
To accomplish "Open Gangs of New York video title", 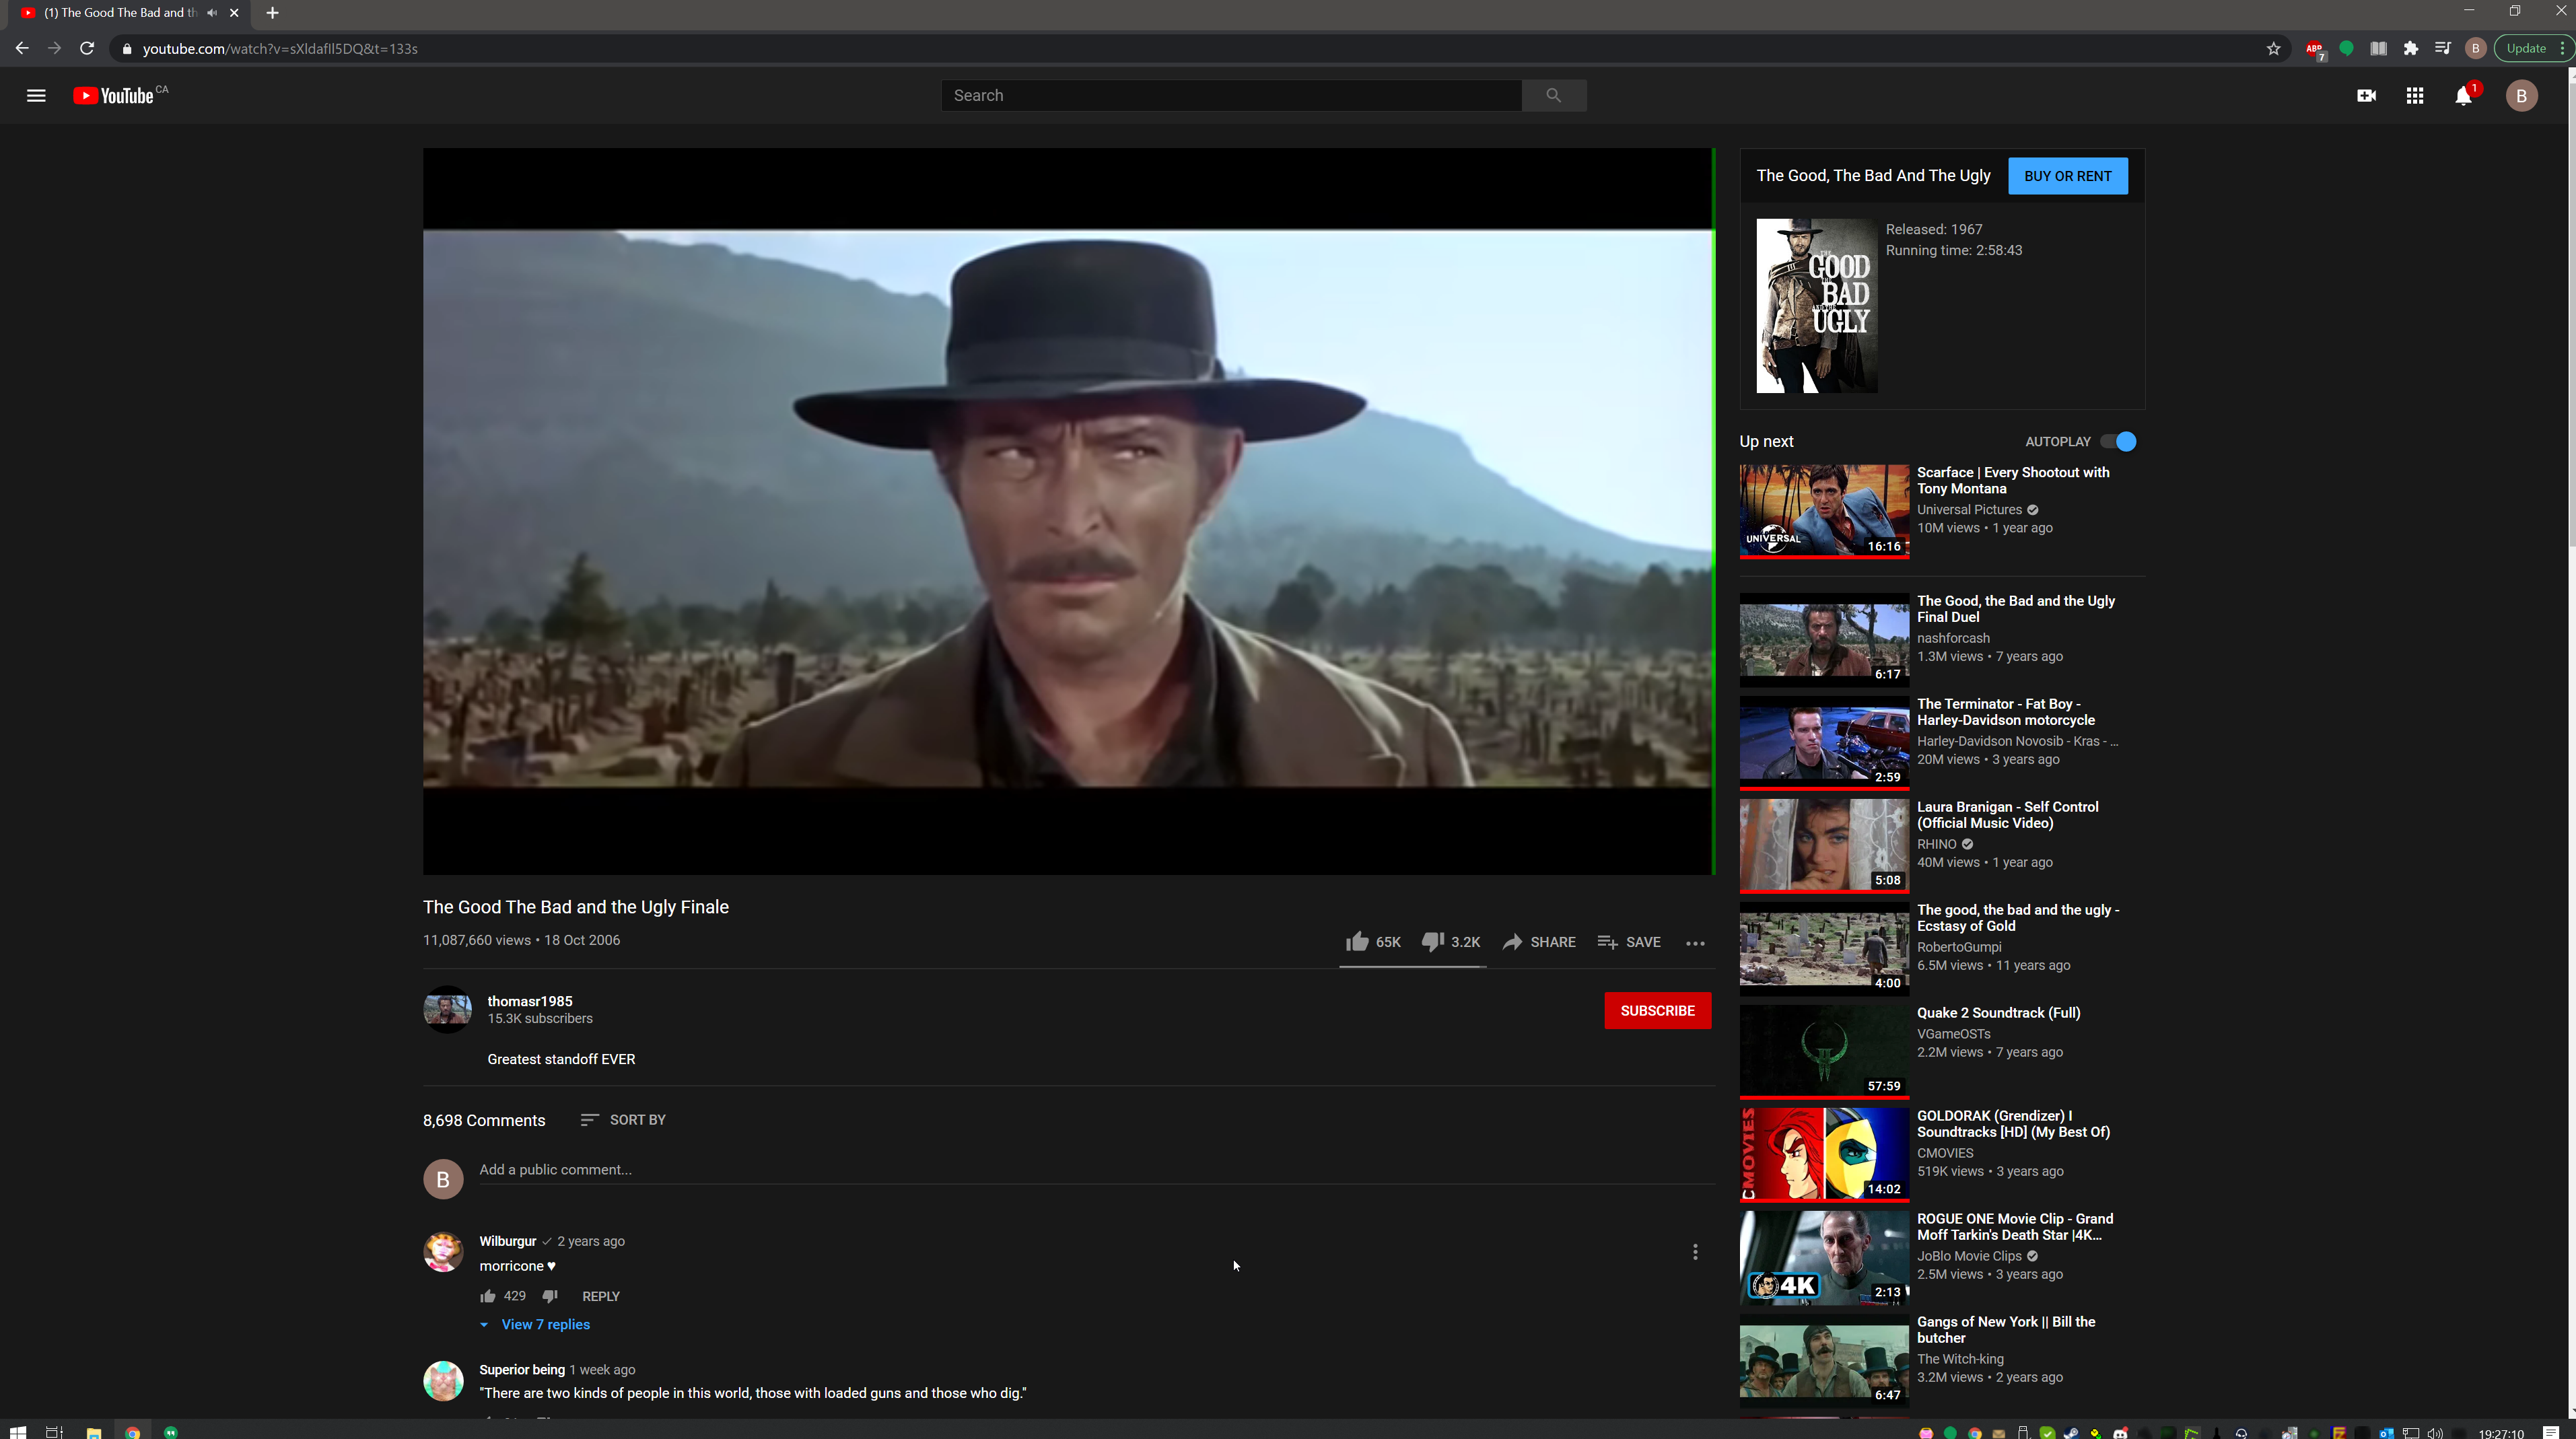I will pyautogui.click(x=2005, y=1329).
